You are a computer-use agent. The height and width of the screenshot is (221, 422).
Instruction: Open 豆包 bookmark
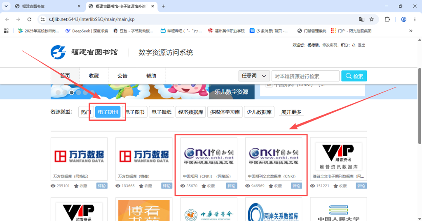tap(133, 31)
